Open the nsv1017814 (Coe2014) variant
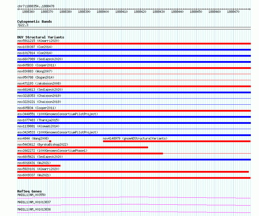259x216 pixels. tap(35, 53)
